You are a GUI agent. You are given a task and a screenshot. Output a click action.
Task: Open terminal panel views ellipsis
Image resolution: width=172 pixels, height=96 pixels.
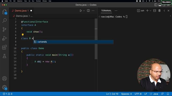[116, 11]
